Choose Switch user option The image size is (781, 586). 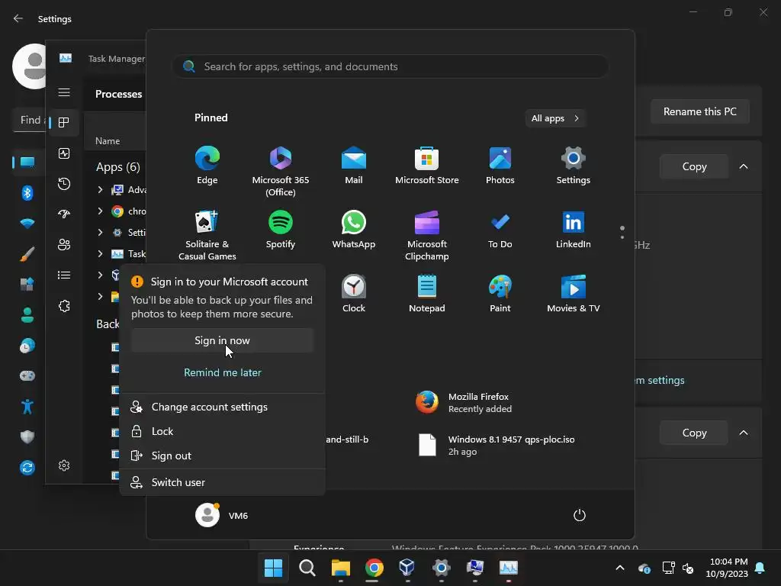point(222,482)
